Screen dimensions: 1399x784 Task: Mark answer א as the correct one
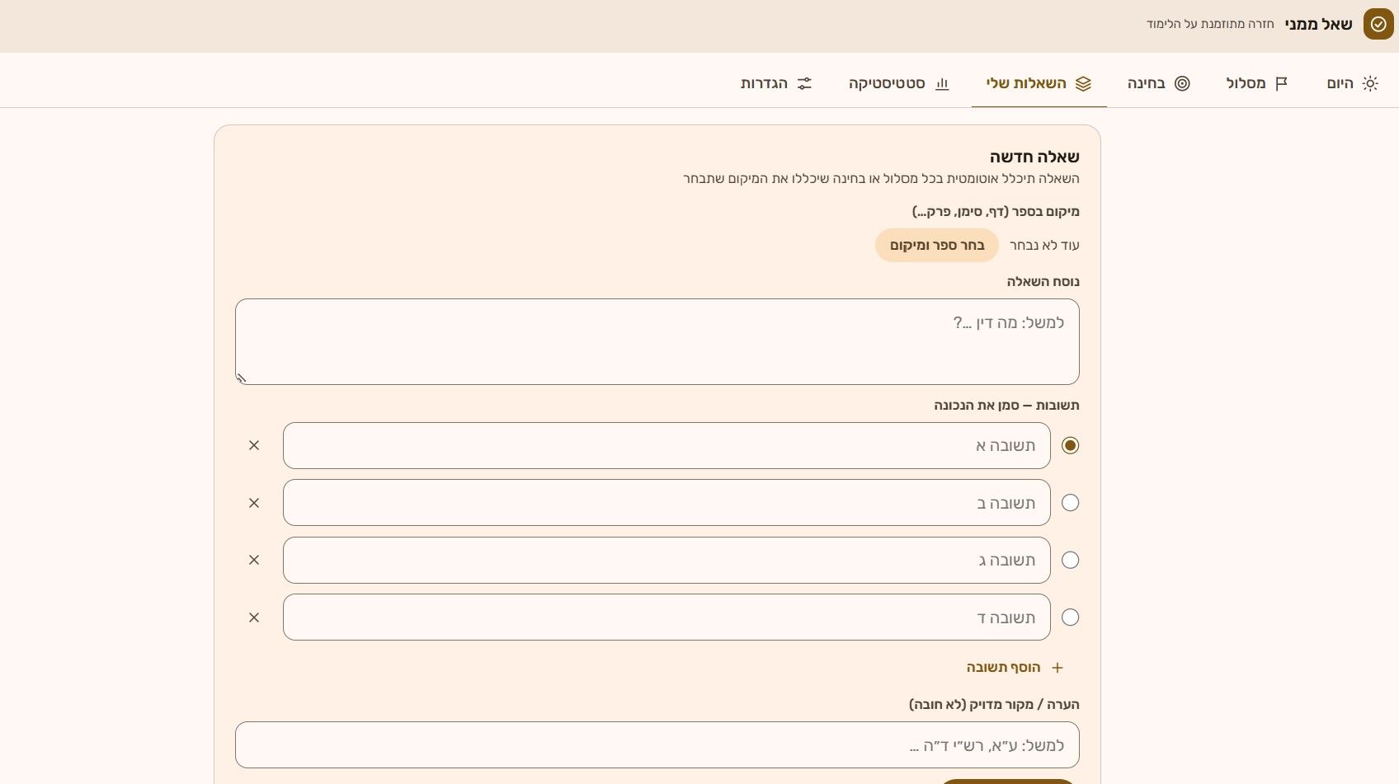(x=1070, y=445)
